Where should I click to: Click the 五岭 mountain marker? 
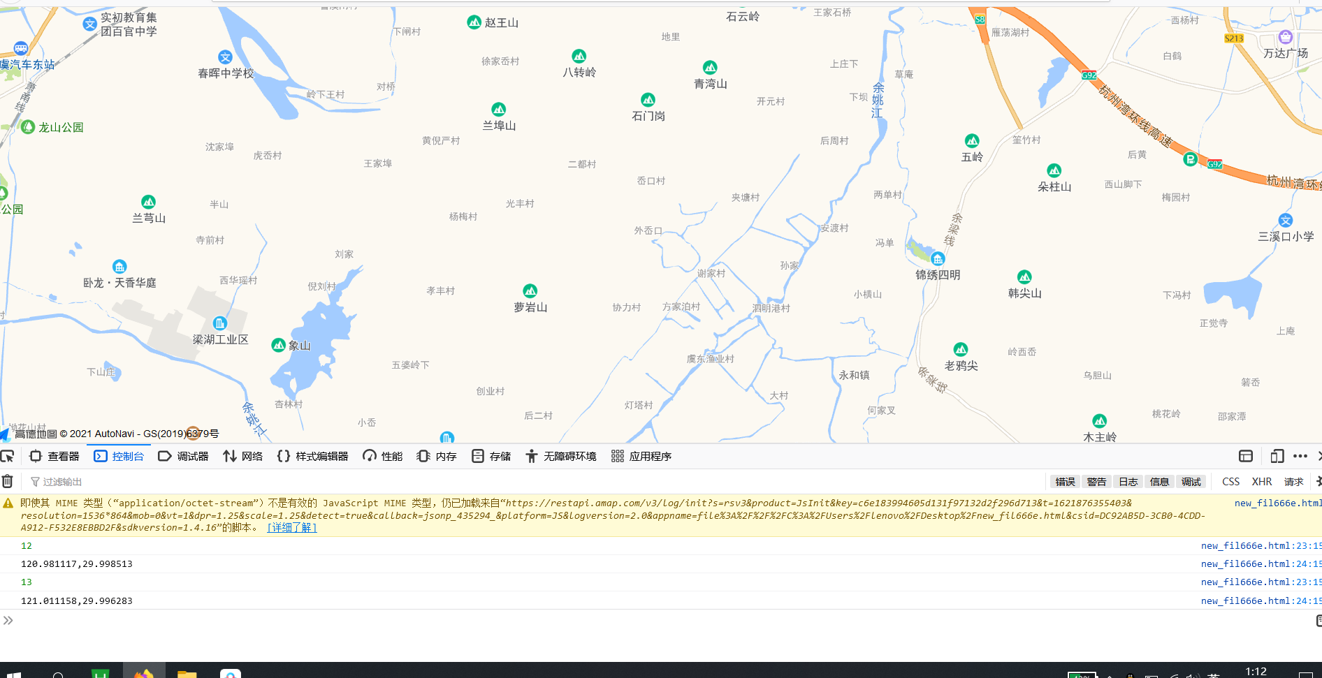tap(972, 140)
